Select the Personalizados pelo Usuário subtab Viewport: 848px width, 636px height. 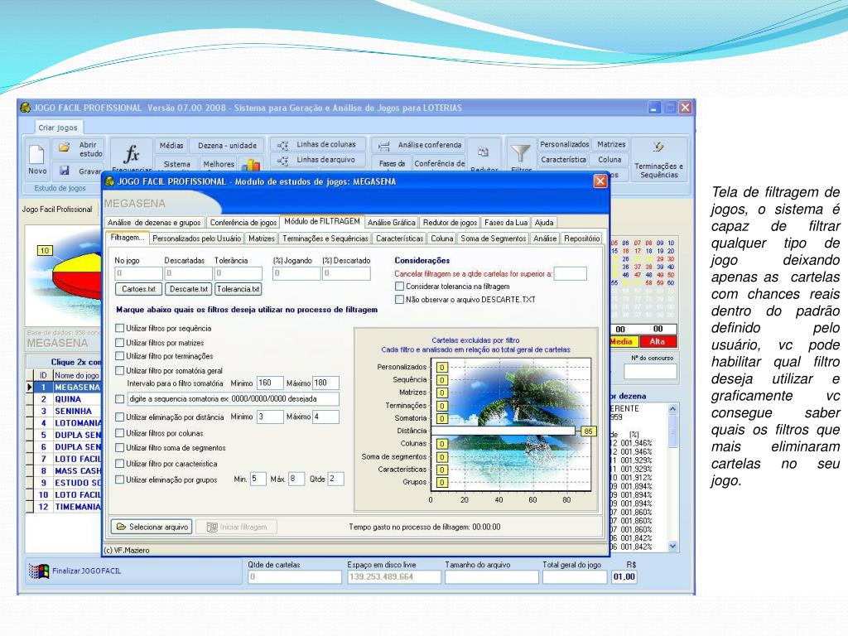pyautogui.click(x=196, y=238)
